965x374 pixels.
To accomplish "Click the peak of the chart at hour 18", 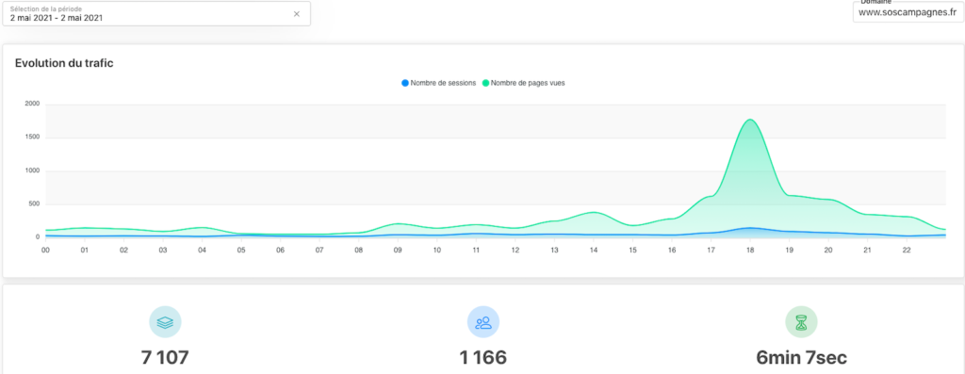I will tap(750, 120).
